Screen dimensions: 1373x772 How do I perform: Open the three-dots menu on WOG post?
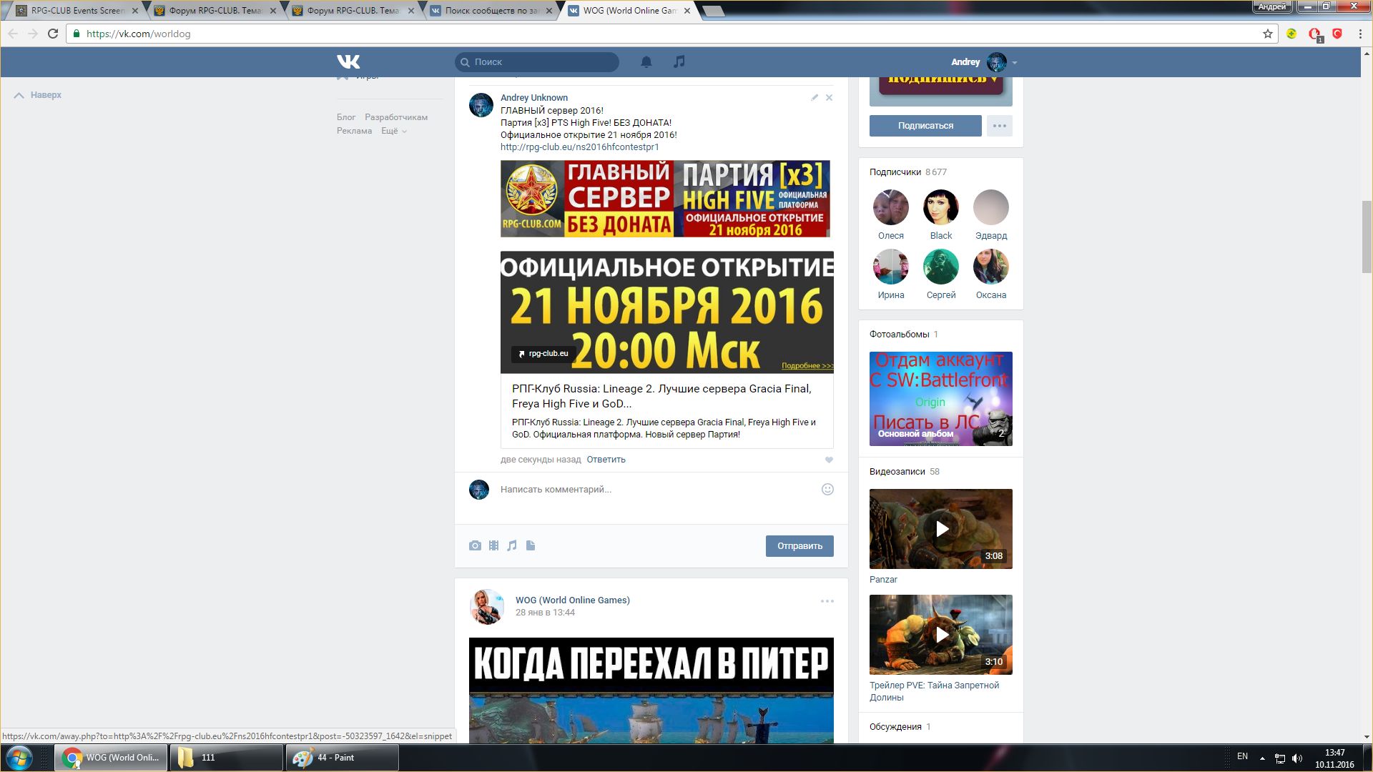pos(827,601)
